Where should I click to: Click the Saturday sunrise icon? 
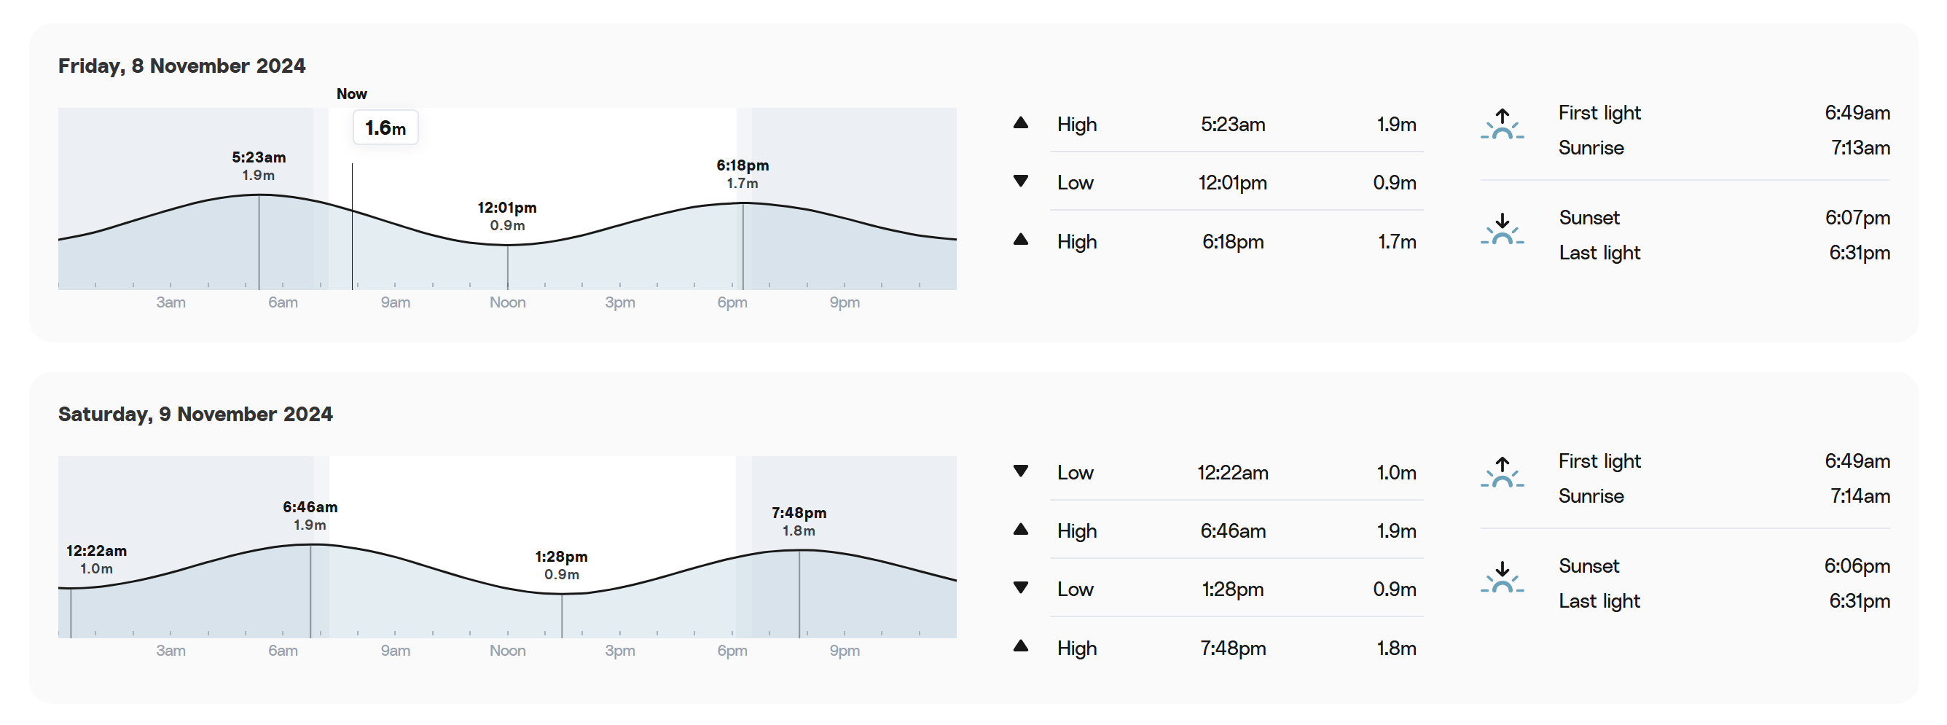click(x=1502, y=472)
